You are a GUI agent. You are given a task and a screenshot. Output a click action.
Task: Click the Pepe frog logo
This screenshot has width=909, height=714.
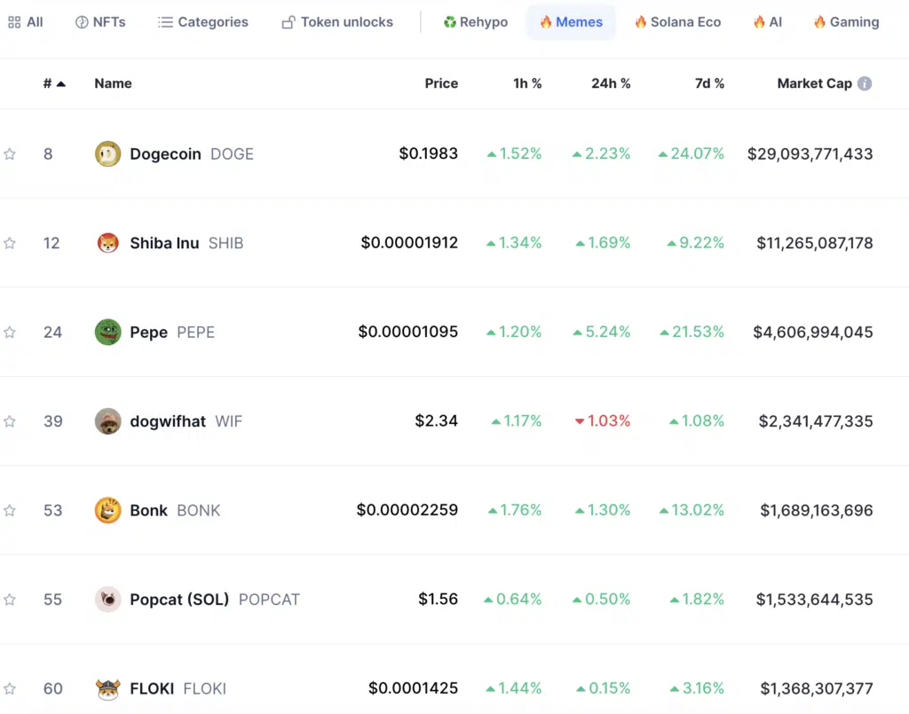click(x=107, y=333)
